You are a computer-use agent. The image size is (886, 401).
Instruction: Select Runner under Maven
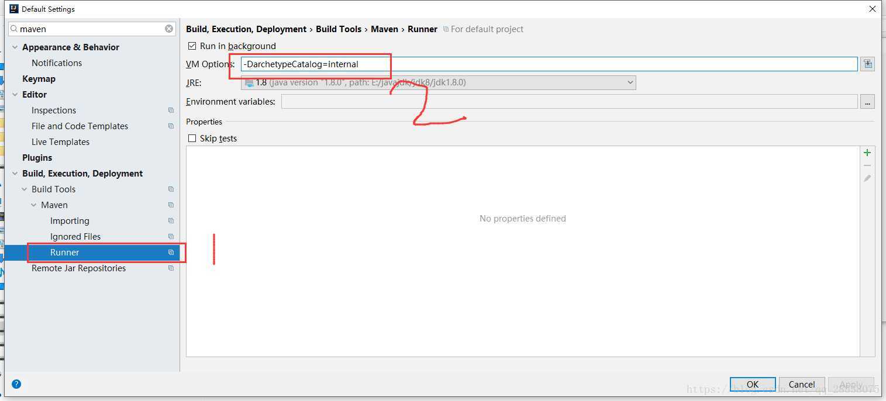tap(64, 253)
